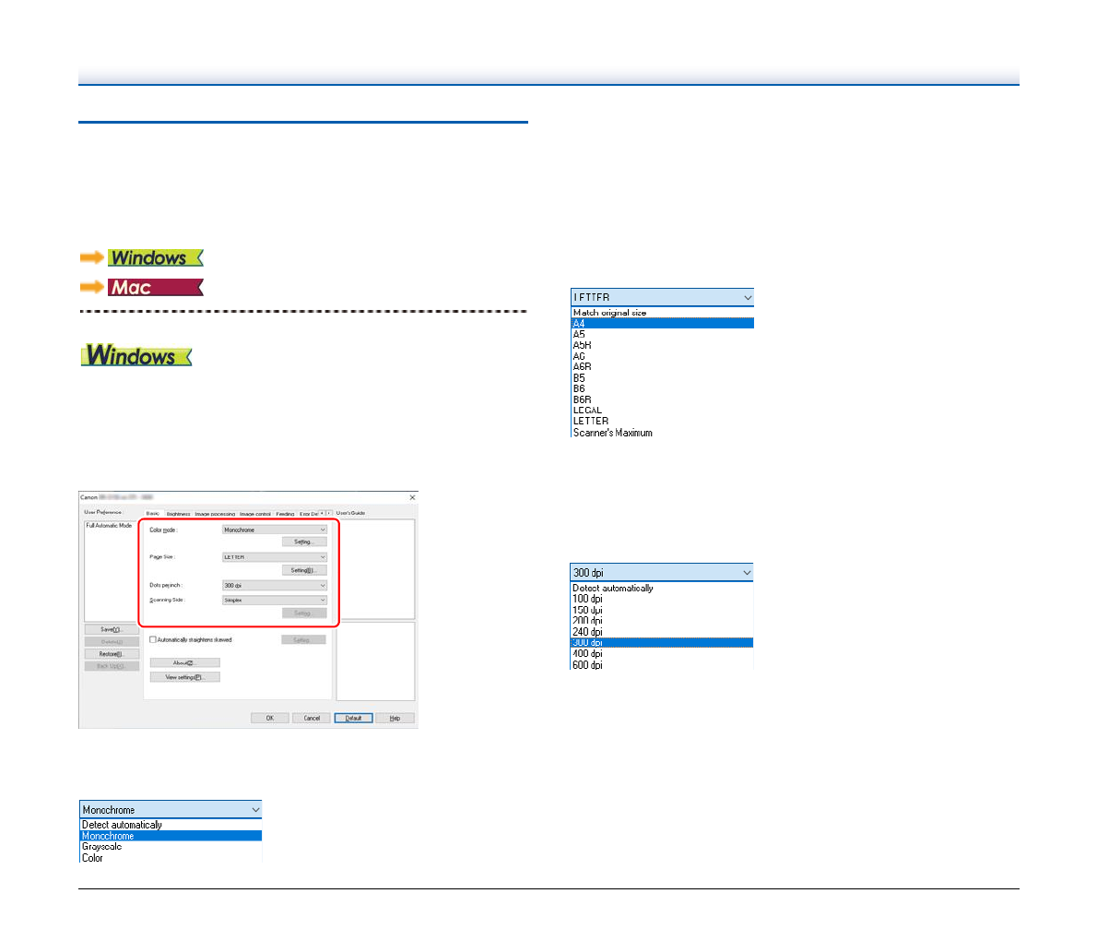Viewport: 1097px width, 941px height.
Task: Click the tab scroll left arrow
Action: point(322,513)
